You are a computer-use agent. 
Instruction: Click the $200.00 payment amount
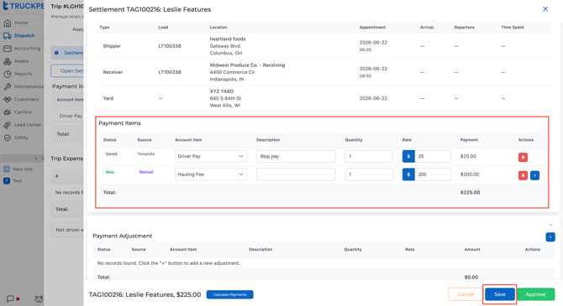(x=470, y=174)
